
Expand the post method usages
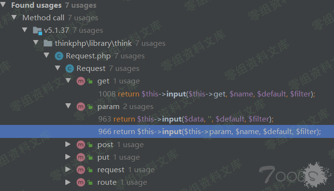pyautogui.click(x=68, y=144)
